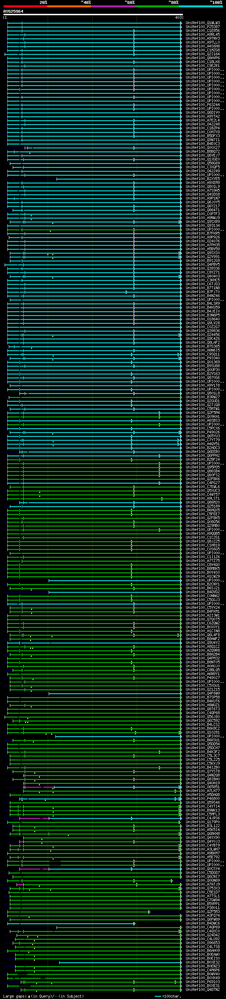Open the UniRef100_B8BQ72 entry
Screen dimensions: 226x999
[x=203, y=151]
